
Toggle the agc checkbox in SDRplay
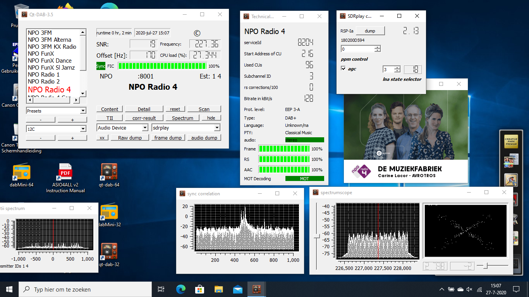[x=343, y=68]
